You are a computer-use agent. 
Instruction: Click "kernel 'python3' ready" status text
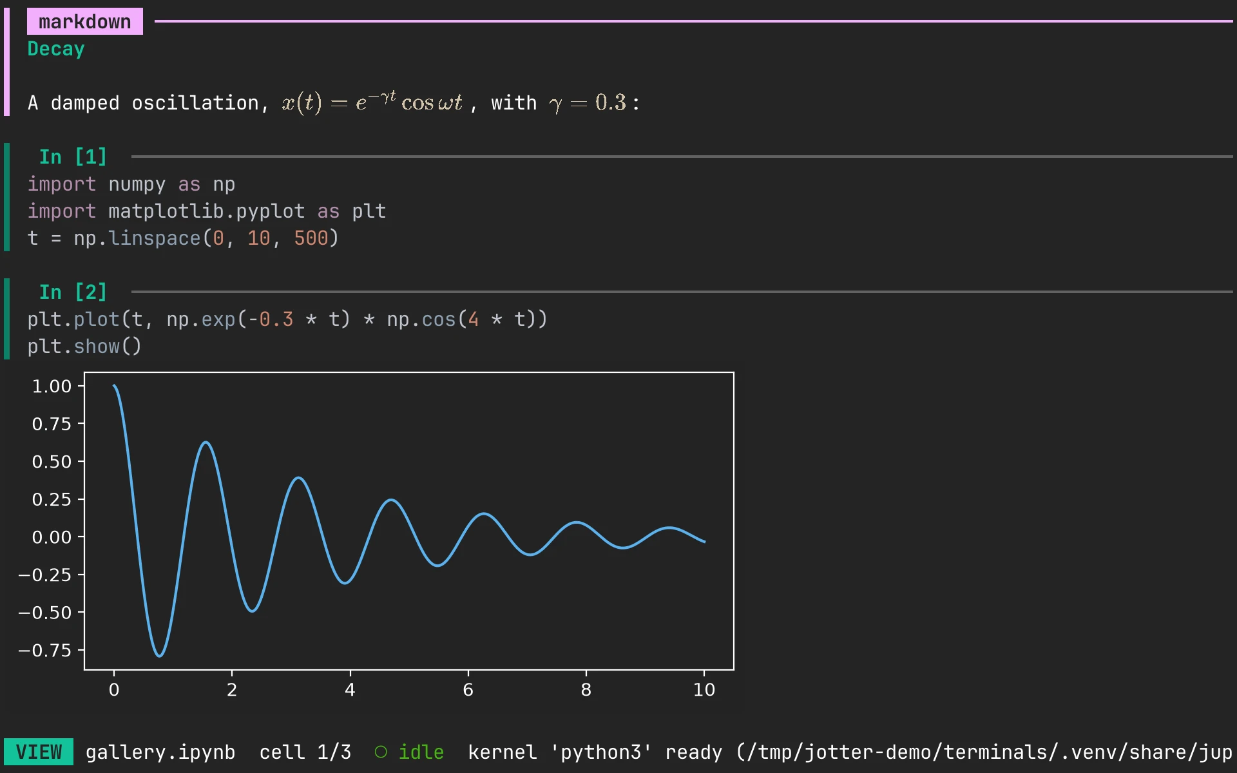coord(595,752)
